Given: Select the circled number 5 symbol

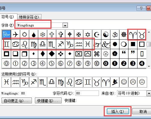Looking at the screenshot, I should [x=52, y=64].
